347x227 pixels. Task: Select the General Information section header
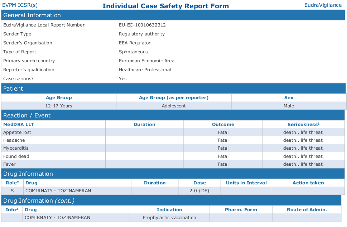pyautogui.click(x=32, y=15)
